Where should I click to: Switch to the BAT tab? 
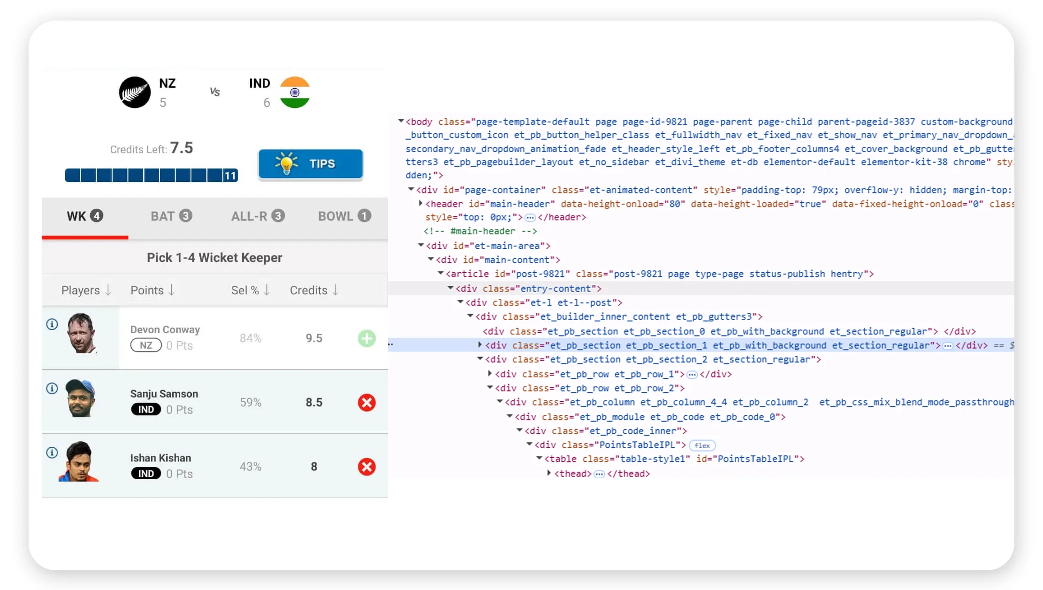click(171, 216)
